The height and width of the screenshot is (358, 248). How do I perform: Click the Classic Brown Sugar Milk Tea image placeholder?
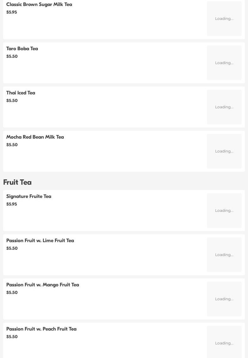click(x=224, y=19)
